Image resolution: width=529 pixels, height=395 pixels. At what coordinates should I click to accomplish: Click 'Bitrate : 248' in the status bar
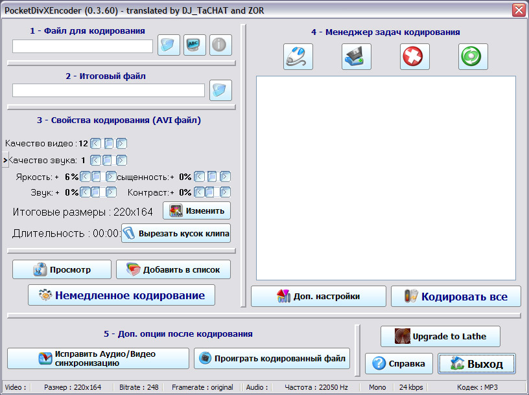click(x=139, y=387)
